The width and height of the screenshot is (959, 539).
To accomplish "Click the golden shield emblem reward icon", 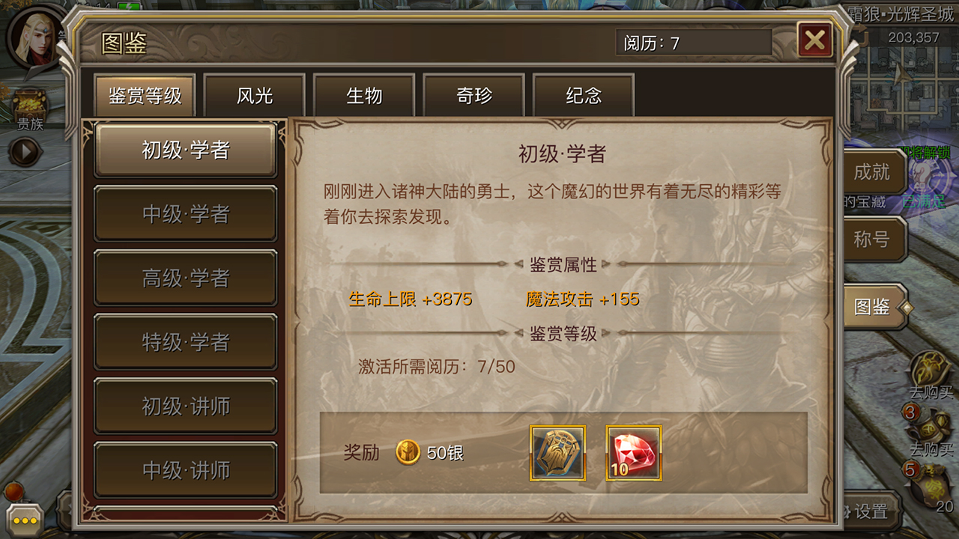I will point(558,453).
